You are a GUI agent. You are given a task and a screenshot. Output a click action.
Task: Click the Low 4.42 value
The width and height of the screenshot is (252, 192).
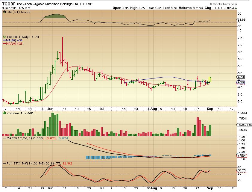tap(154, 8)
